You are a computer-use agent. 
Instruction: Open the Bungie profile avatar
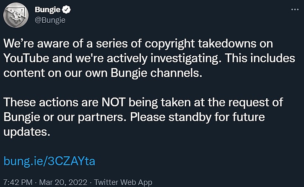coord(16,16)
